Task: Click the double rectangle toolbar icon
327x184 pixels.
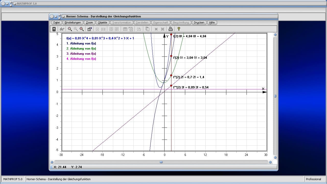Action: [x=103, y=29]
